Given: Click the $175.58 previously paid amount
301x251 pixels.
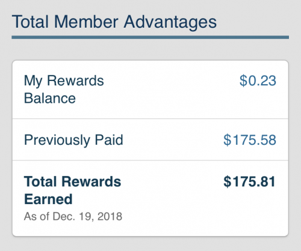Looking at the screenshot, I should point(250,140).
